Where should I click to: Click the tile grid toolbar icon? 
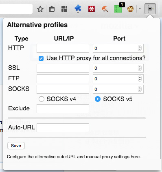point(64,9)
